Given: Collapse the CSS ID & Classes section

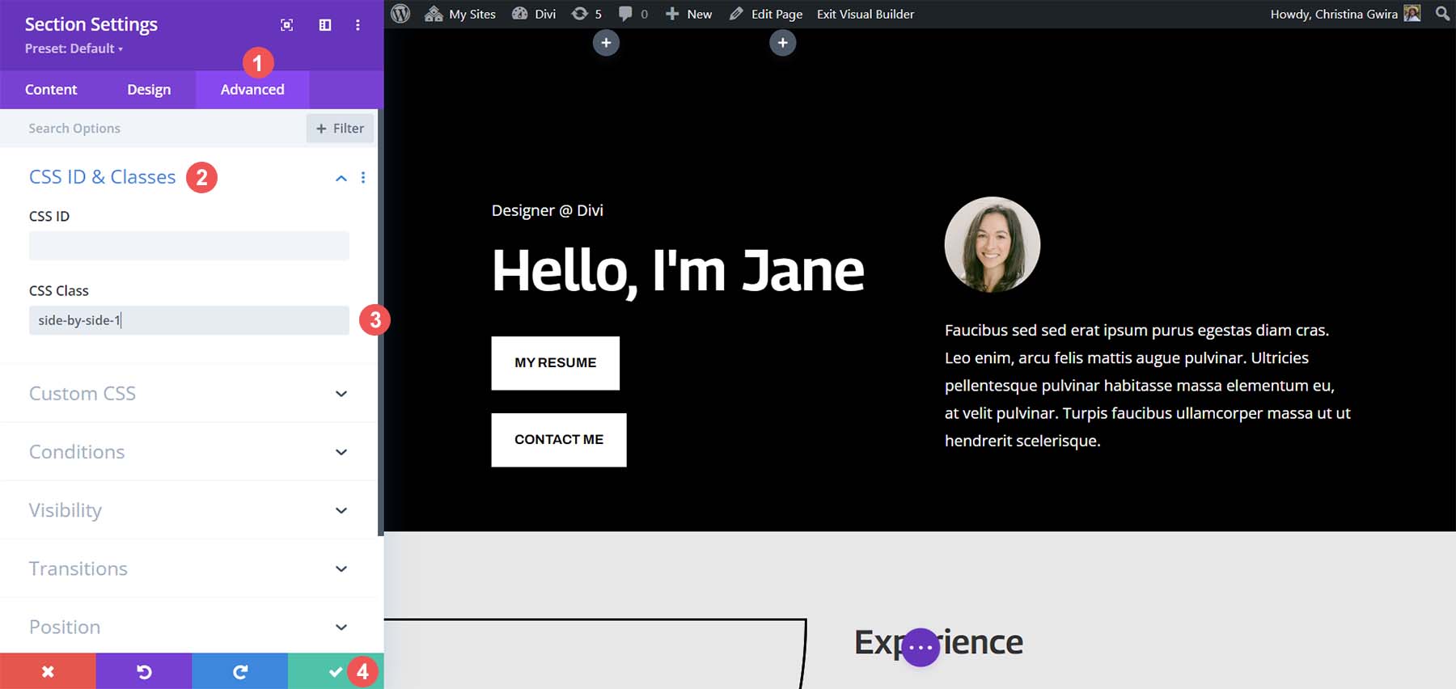Looking at the screenshot, I should coord(341,178).
